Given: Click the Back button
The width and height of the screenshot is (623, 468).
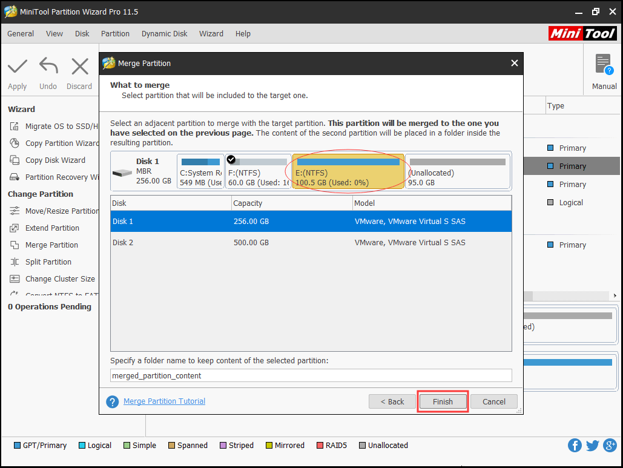Looking at the screenshot, I should coord(392,401).
